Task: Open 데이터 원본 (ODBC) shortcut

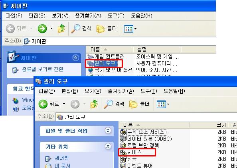Action: pyautogui.click(x=146, y=139)
